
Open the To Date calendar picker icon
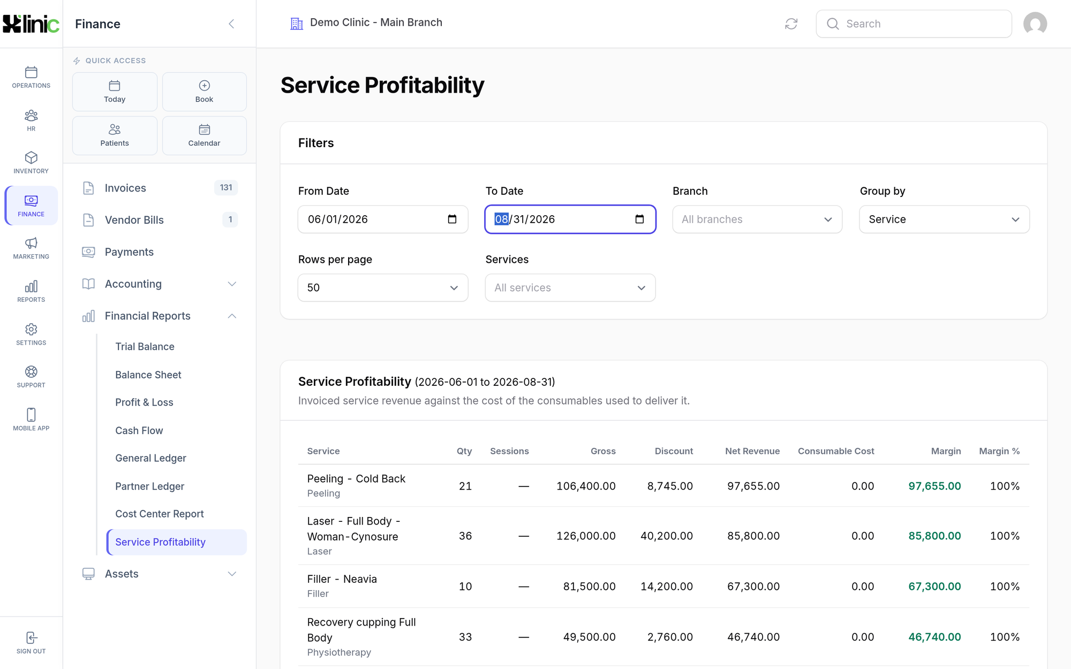(x=639, y=219)
